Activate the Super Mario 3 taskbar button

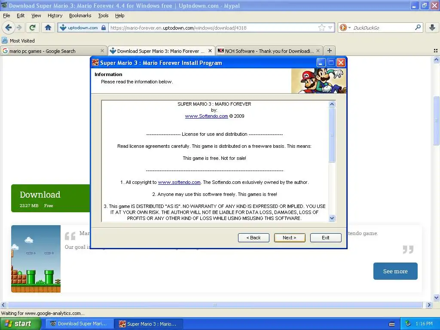pyautogui.click(x=149, y=324)
